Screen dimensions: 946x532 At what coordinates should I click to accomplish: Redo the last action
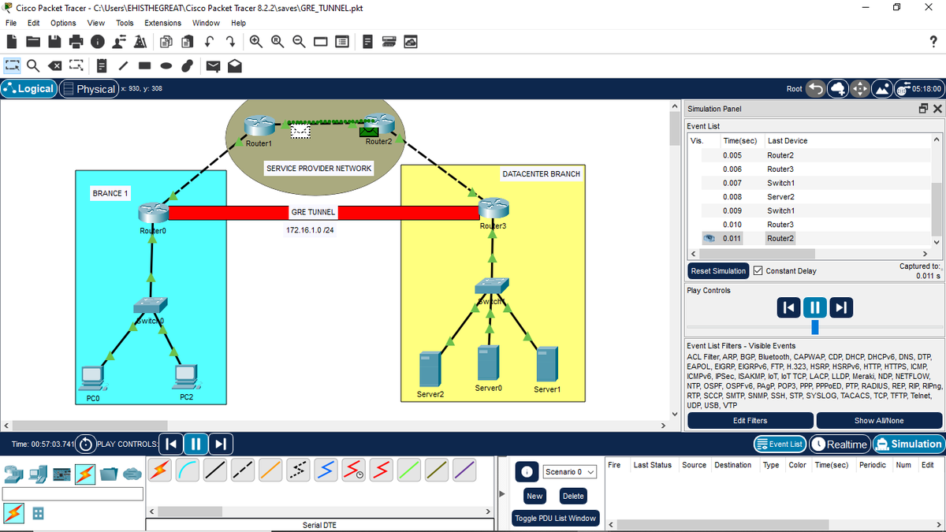click(x=231, y=42)
